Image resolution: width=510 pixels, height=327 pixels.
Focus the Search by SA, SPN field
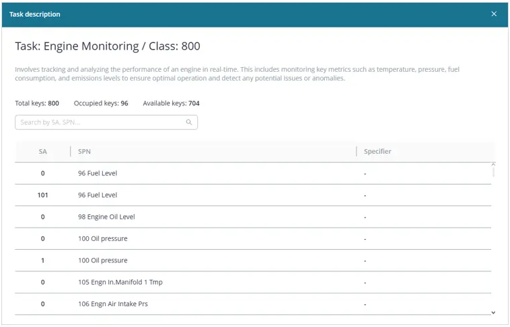(x=101, y=122)
